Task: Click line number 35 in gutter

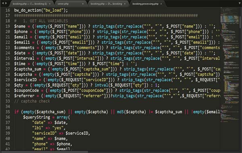Action: (x=8, y=112)
